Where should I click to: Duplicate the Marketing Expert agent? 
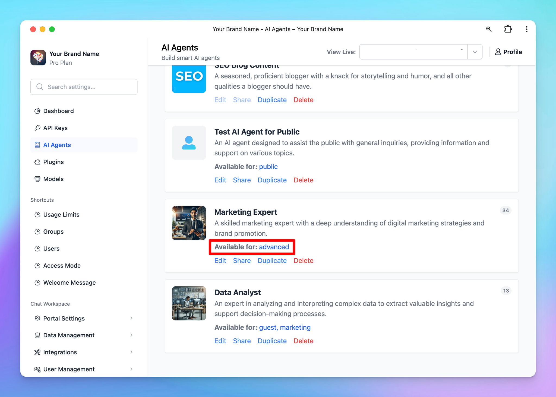272,261
